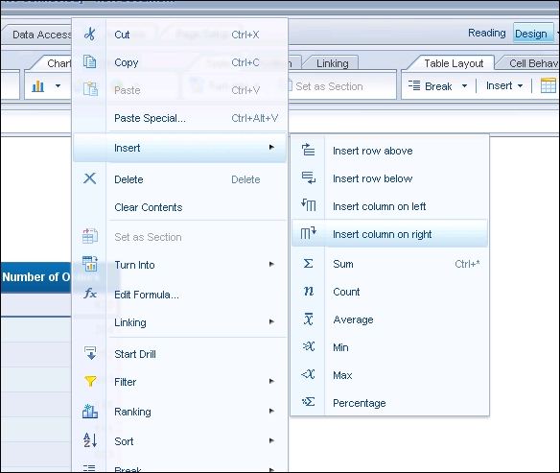Click the yellow Filter funnel icon
This screenshot has width=560, height=473.
(x=90, y=381)
